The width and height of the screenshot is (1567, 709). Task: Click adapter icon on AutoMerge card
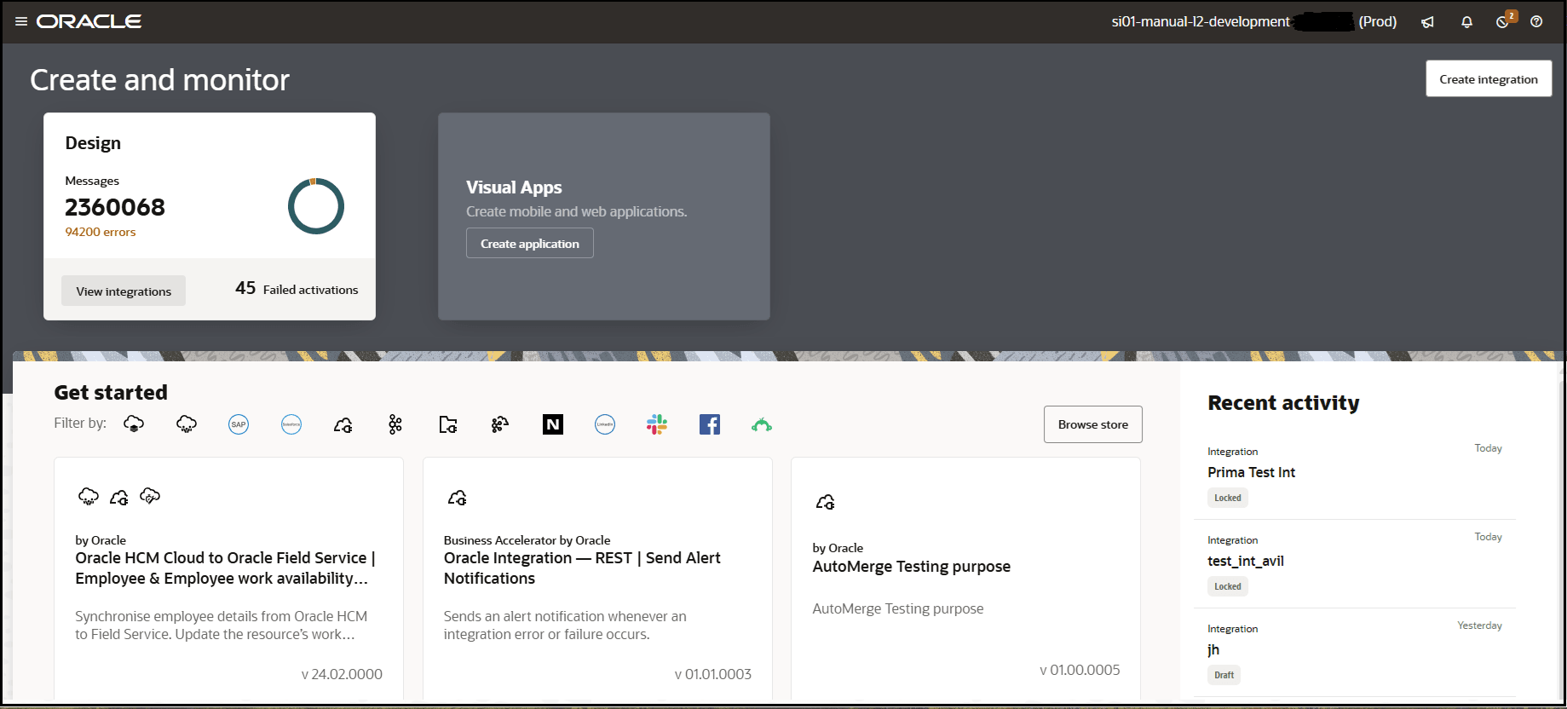tap(826, 502)
